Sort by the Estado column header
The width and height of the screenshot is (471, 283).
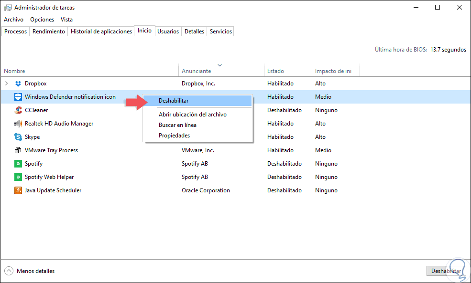275,71
